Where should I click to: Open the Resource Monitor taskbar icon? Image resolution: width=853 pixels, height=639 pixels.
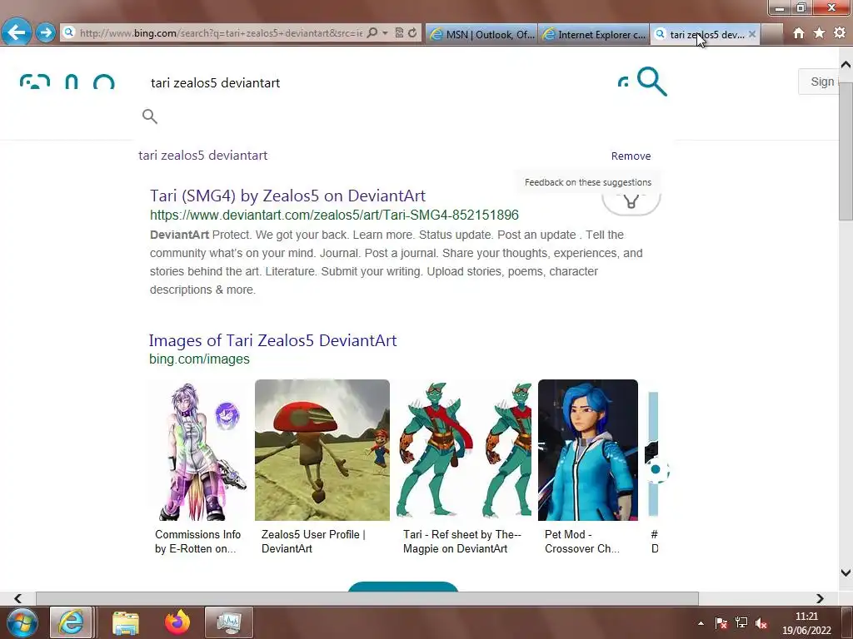(x=228, y=622)
